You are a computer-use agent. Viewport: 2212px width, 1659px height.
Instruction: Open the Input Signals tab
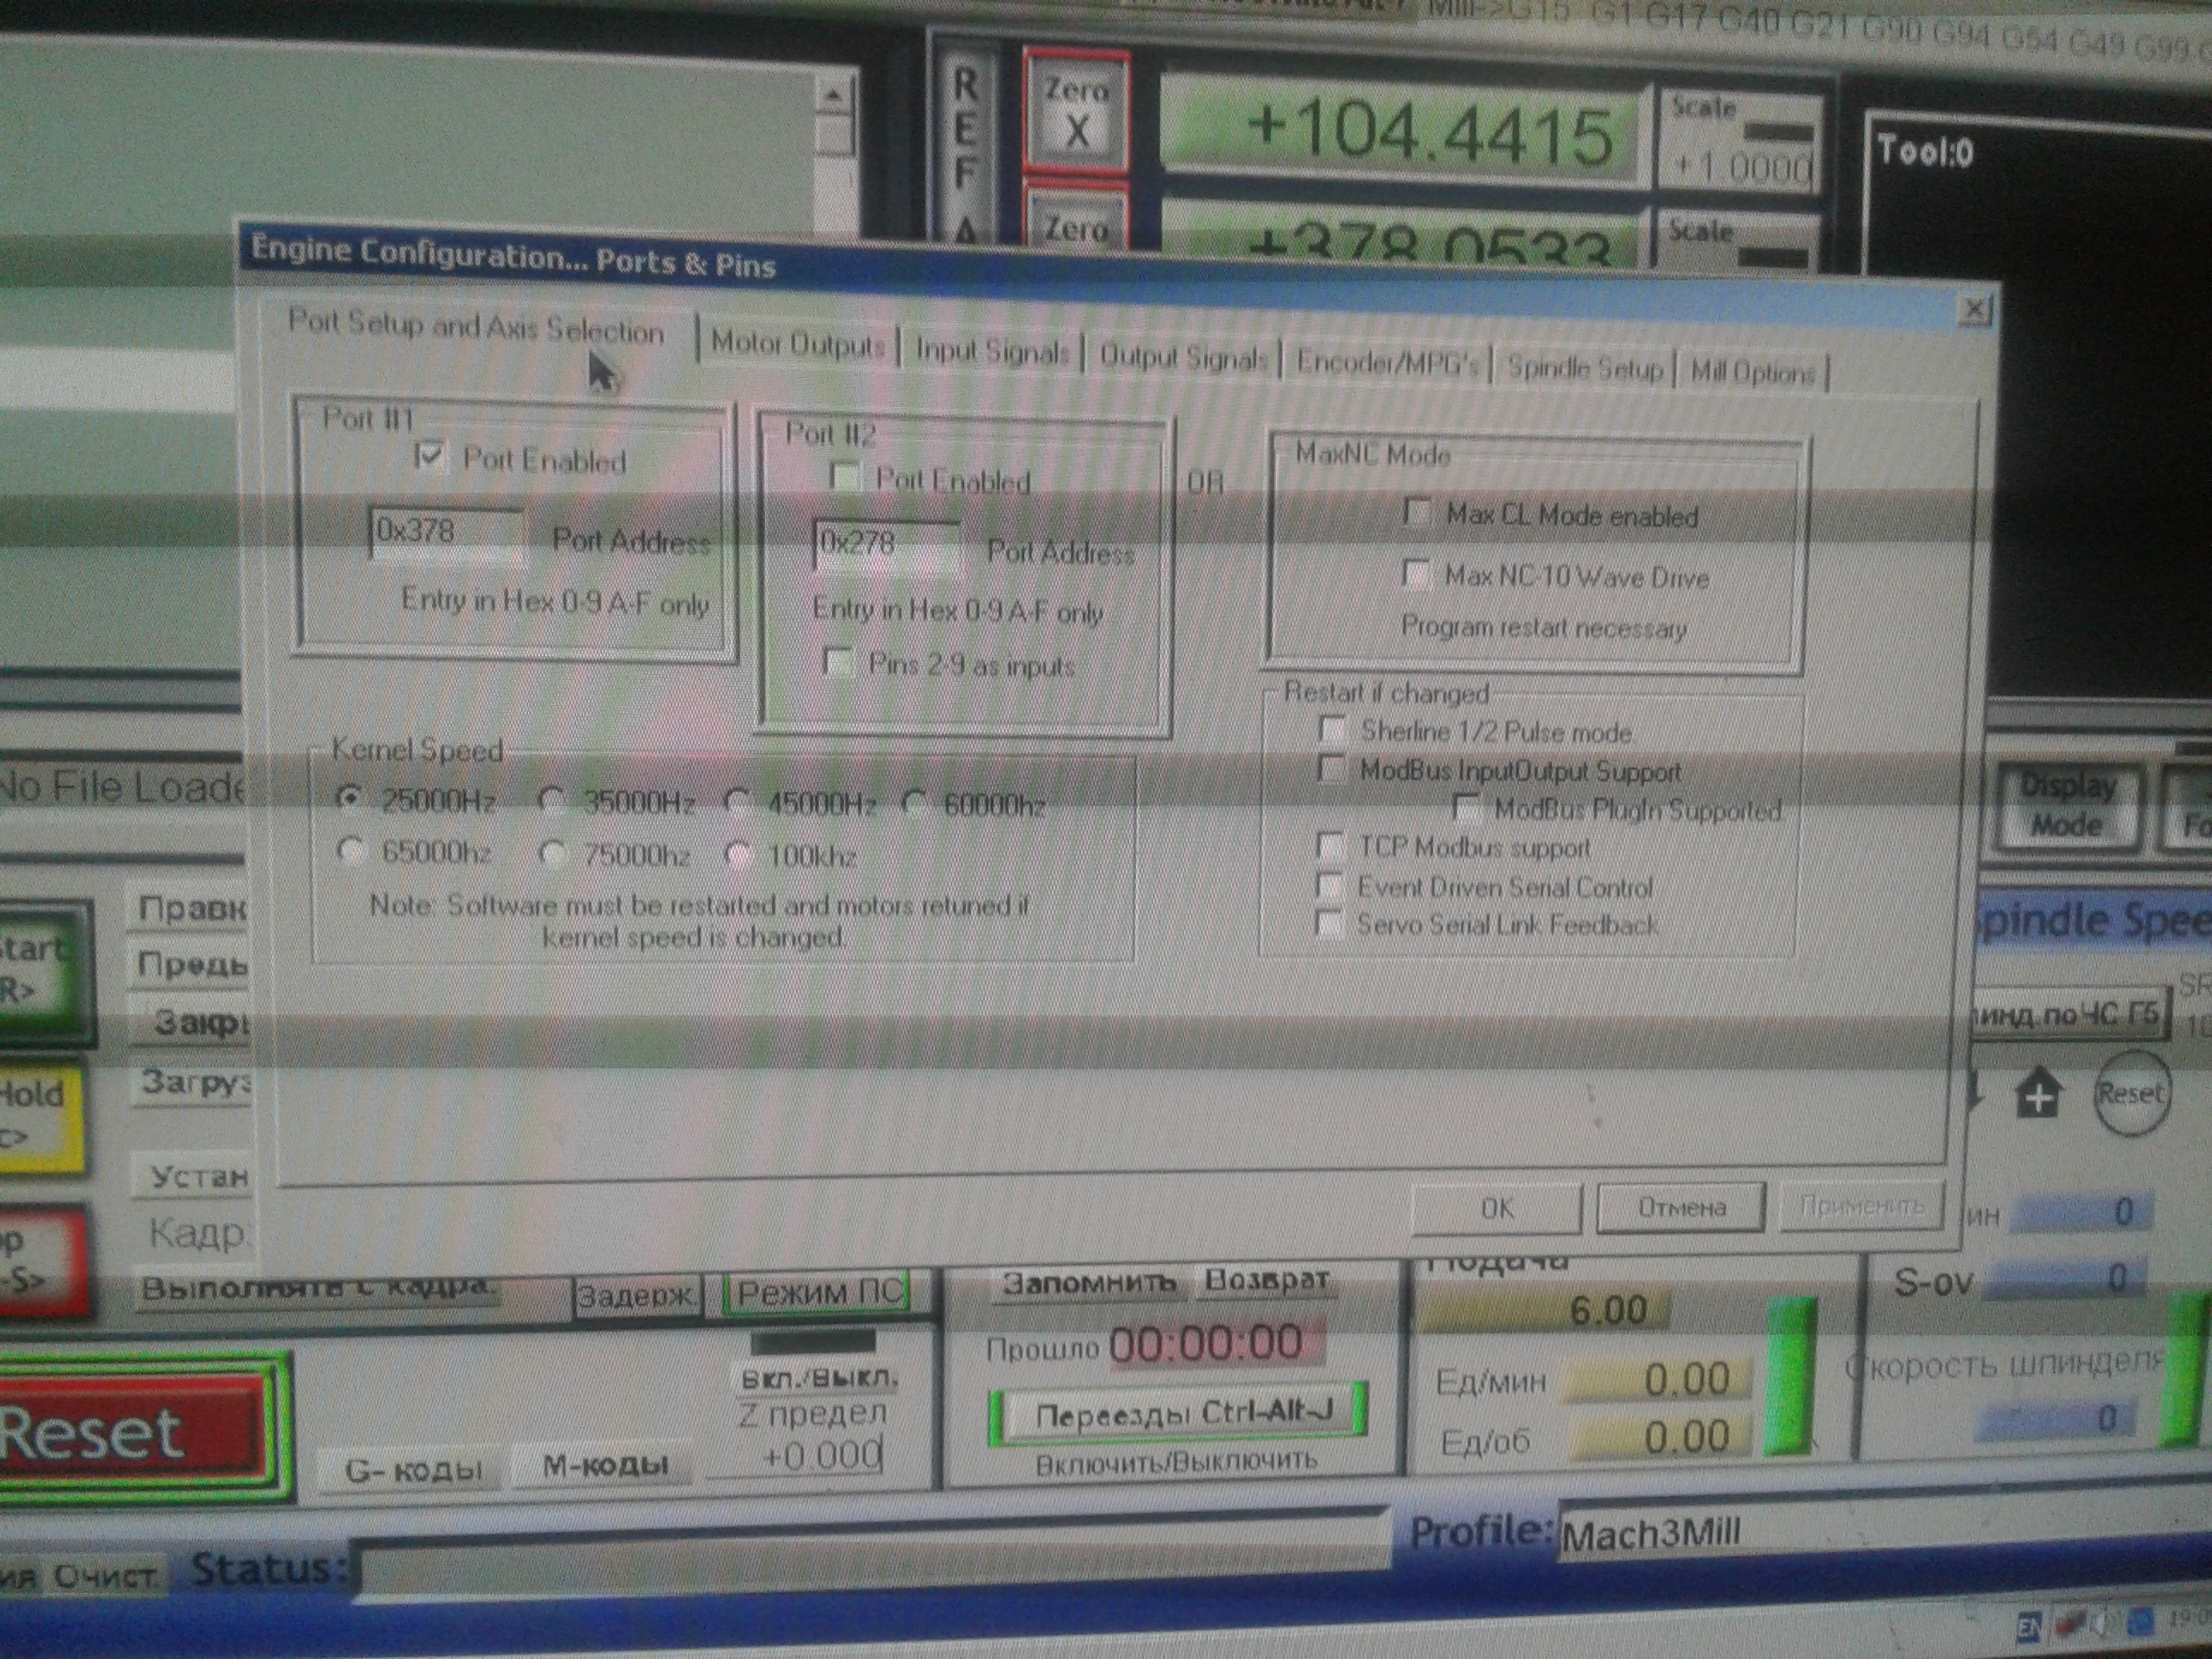click(x=991, y=351)
